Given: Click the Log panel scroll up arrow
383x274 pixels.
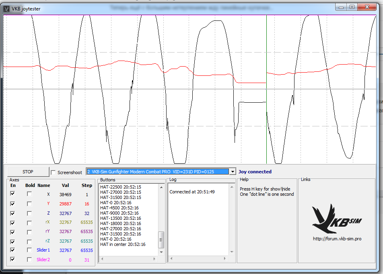Looking at the screenshot, I should (x=232, y=187).
